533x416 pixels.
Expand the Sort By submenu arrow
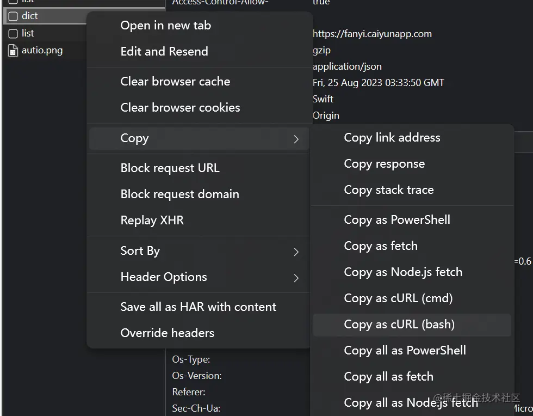coord(296,252)
